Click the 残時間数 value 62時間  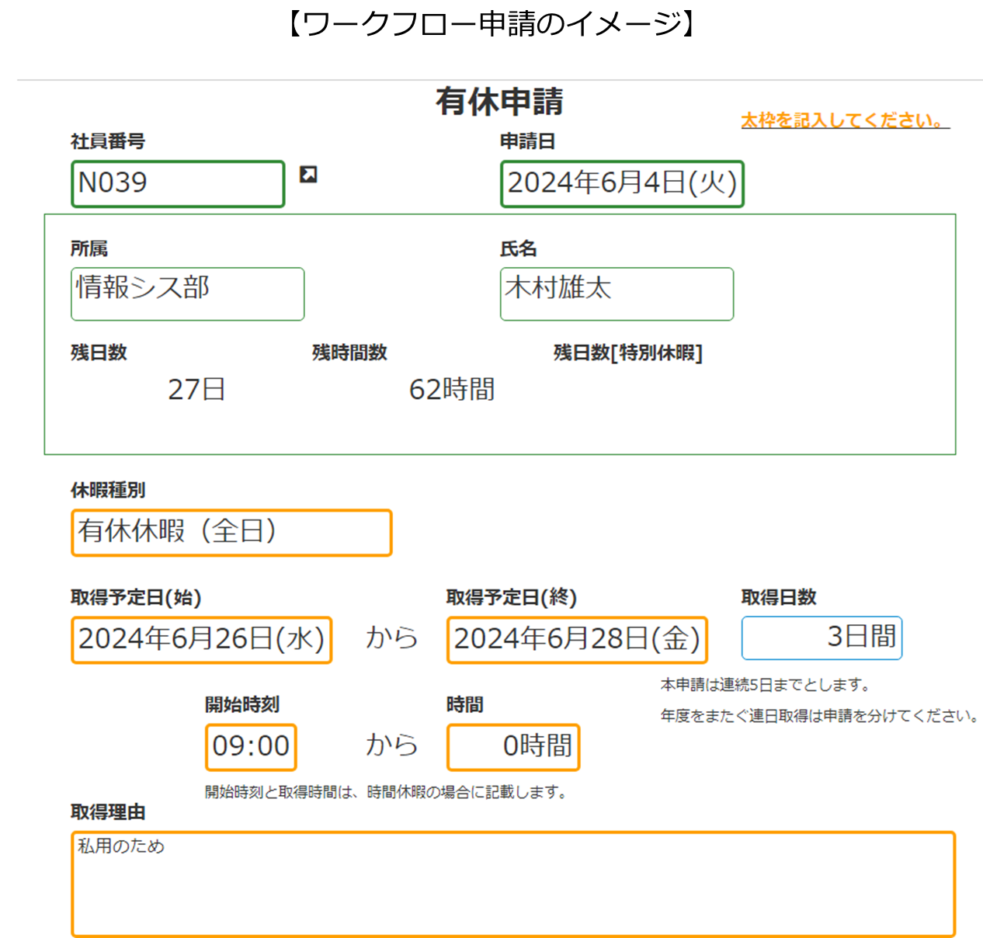[x=452, y=390]
